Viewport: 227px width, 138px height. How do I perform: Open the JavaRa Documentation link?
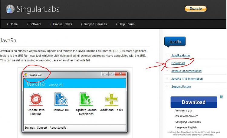click(x=186, y=71)
